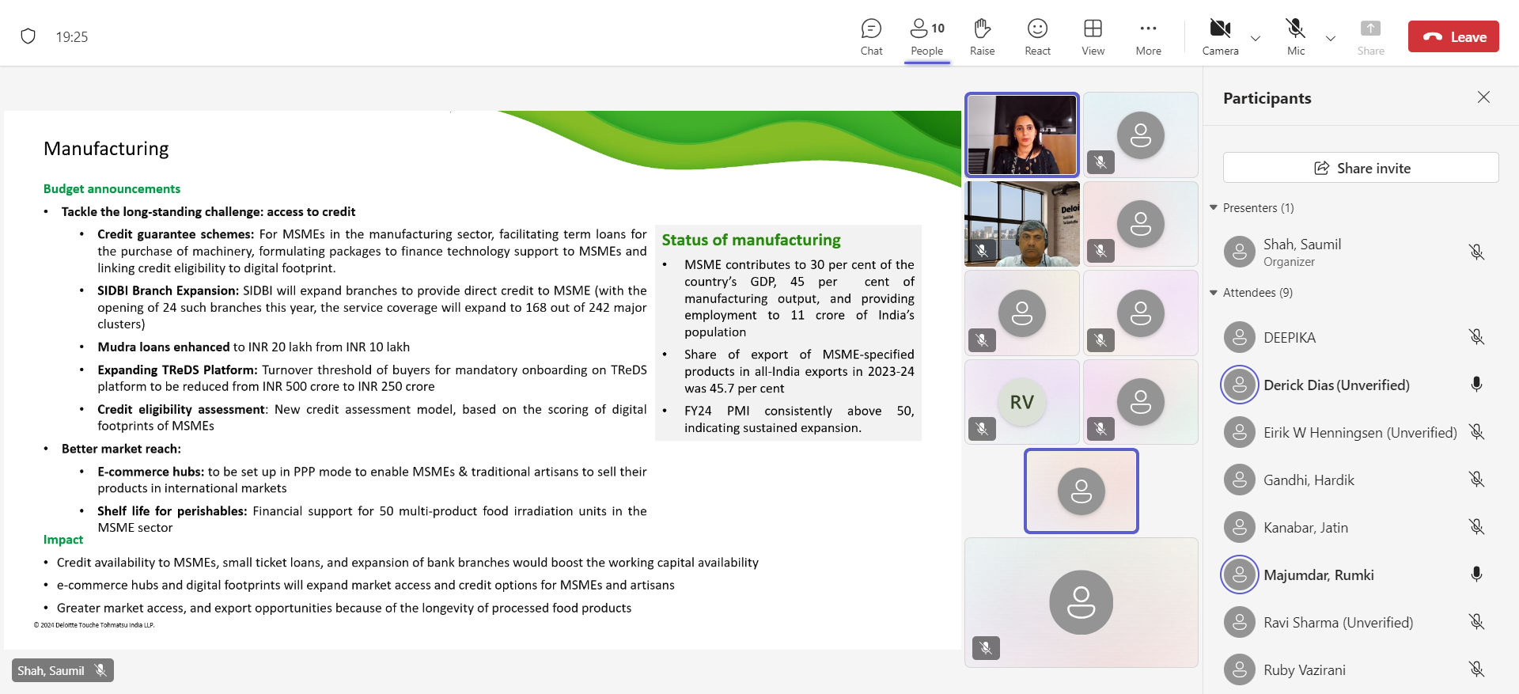Image resolution: width=1519 pixels, height=694 pixels.
Task: Open the More actions menu
Action: tap(1148, 37)
